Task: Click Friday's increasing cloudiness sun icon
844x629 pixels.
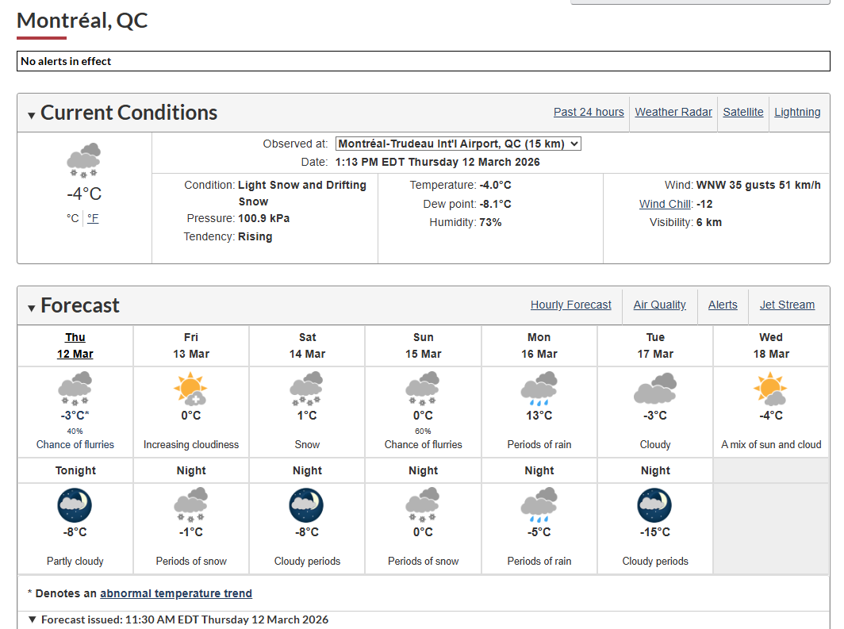Action: click(190, 389)
